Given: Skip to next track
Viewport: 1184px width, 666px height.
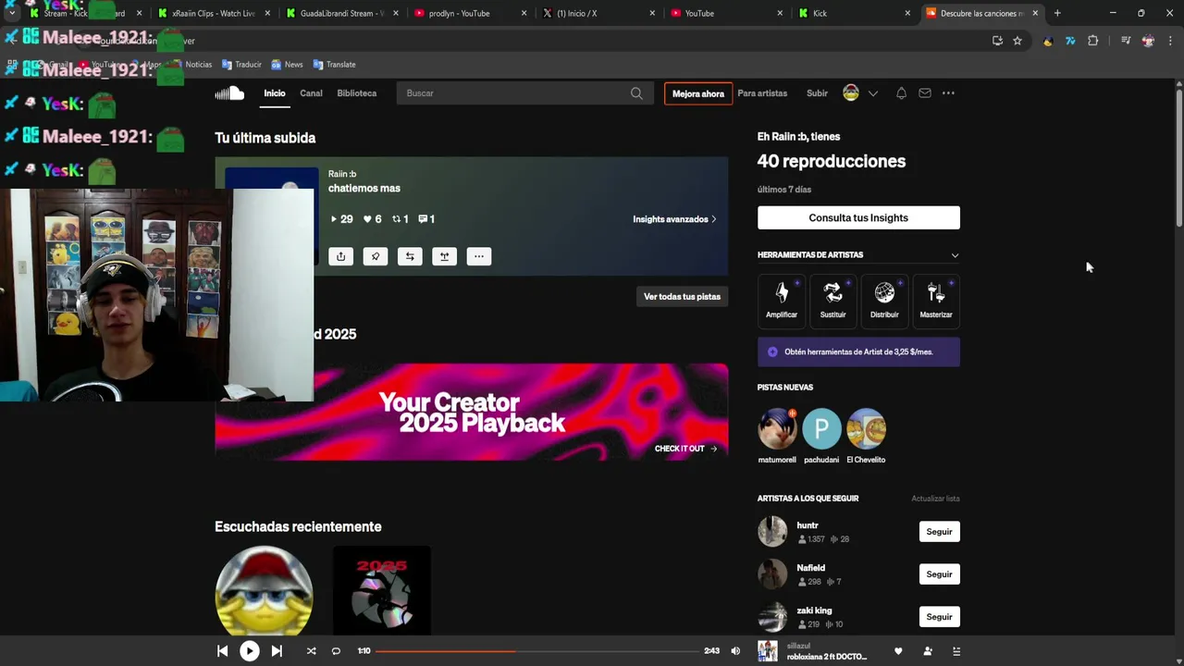Looking at the screenshot, I should pyautogui.click(x=277, y=651).
